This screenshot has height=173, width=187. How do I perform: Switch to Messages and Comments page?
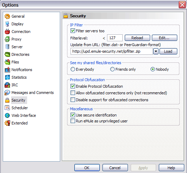click(33, 93)
